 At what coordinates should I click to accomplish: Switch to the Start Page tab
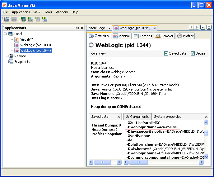[97, 28]
